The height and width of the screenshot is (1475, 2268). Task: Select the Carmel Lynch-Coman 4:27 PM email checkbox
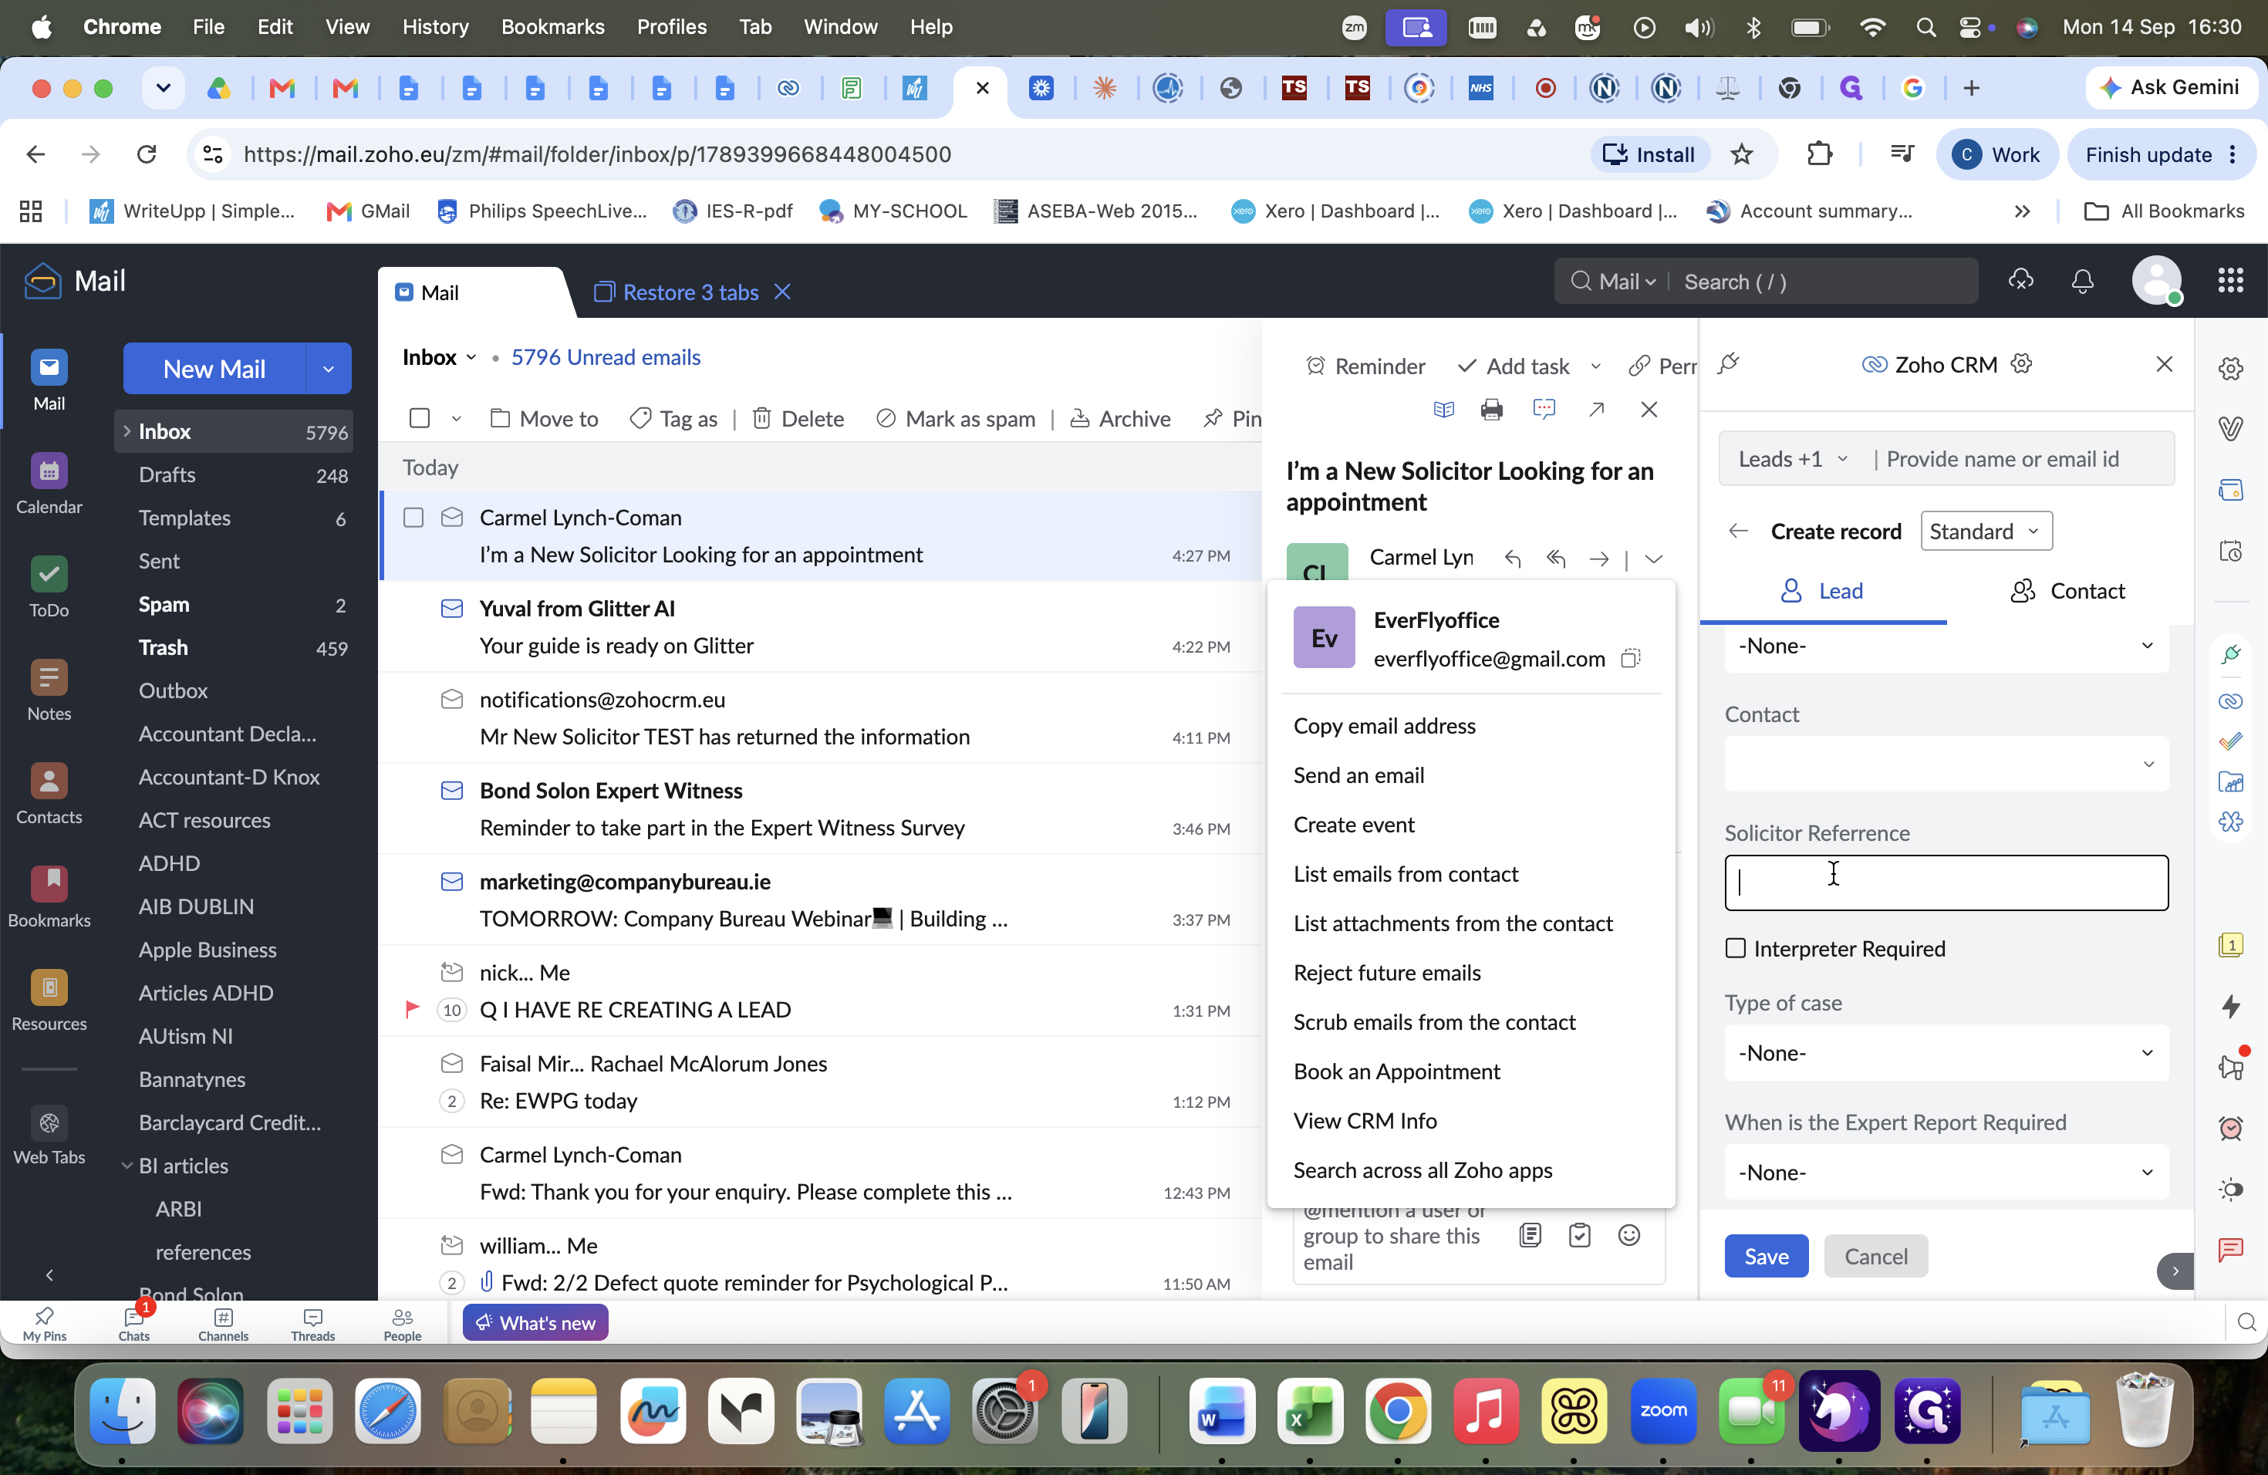tap(413, 518)
